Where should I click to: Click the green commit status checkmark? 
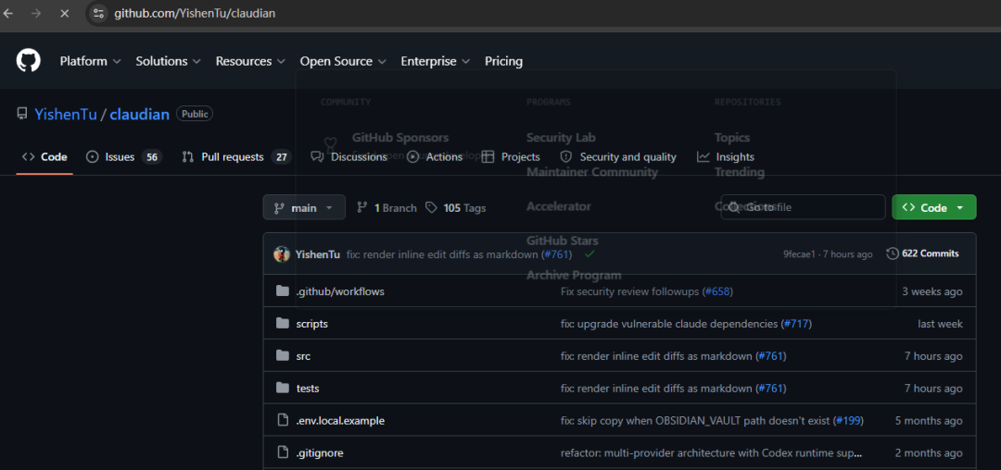click(589, 254)
